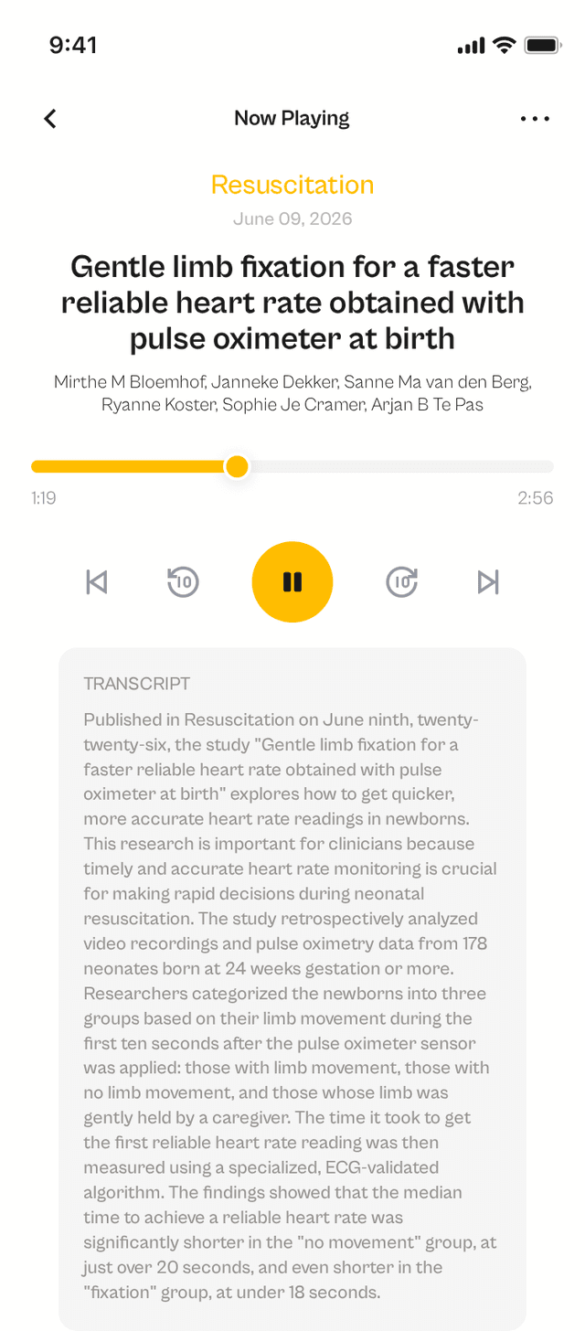585x1331 pixels.
Task: Tap the Now Playing header title
Action: [x=292, y=118]
